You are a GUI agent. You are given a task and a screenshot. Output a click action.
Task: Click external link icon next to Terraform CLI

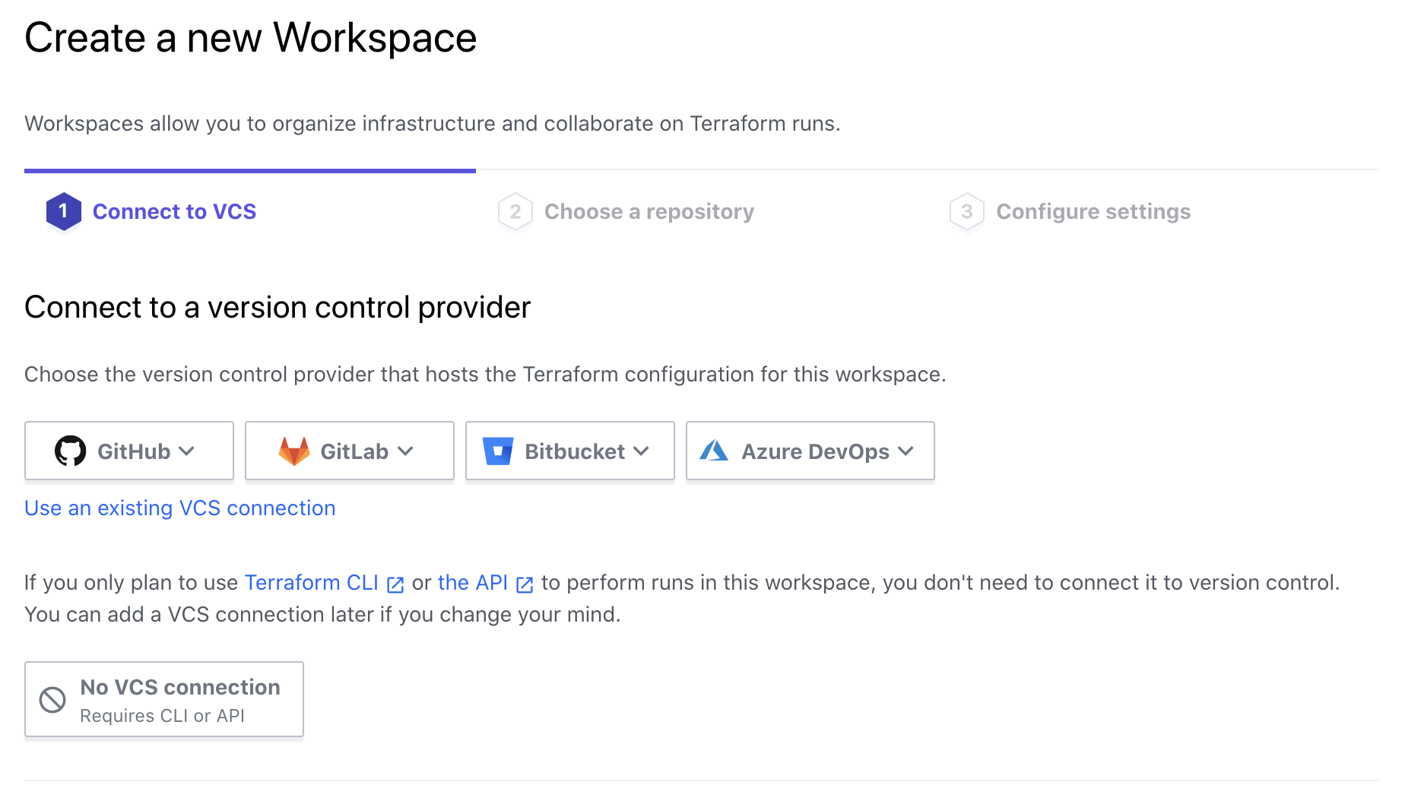pos(395,584)
